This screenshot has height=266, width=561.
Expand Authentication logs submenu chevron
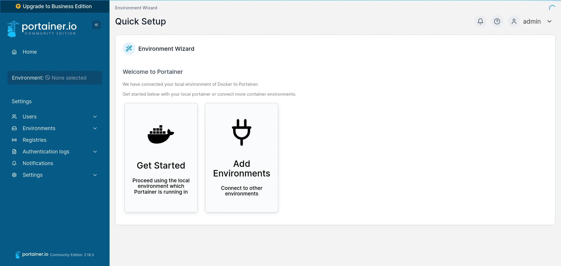tap(95, 152)
